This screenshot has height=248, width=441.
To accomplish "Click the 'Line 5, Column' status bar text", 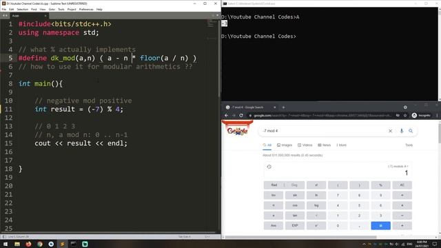I will [19, 236].
